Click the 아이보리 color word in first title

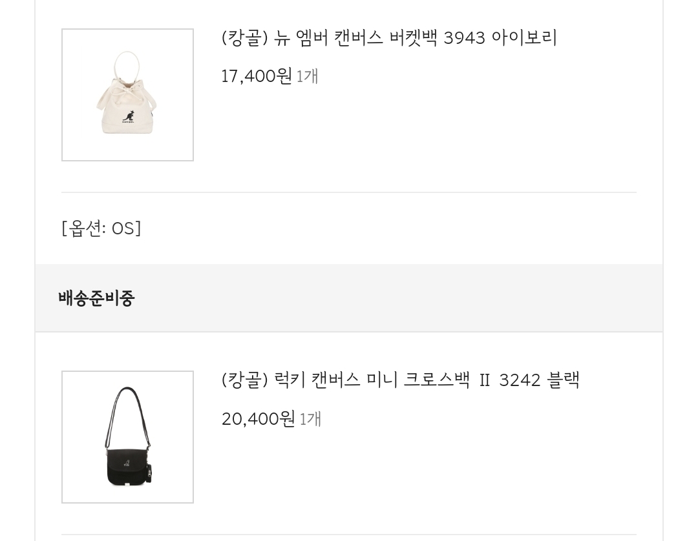point(524,37)
